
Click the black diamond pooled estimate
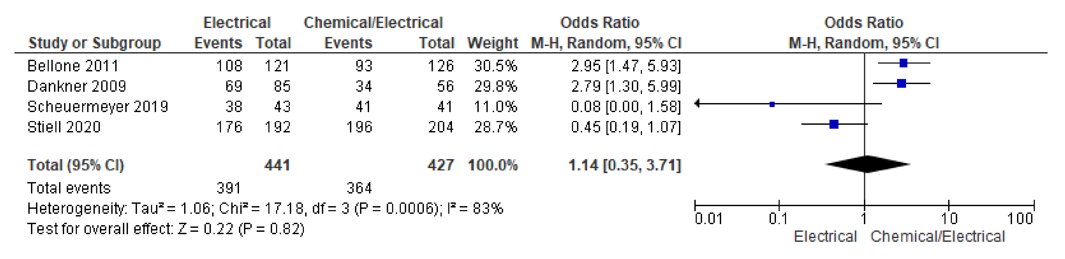click(x=867, y=164)
